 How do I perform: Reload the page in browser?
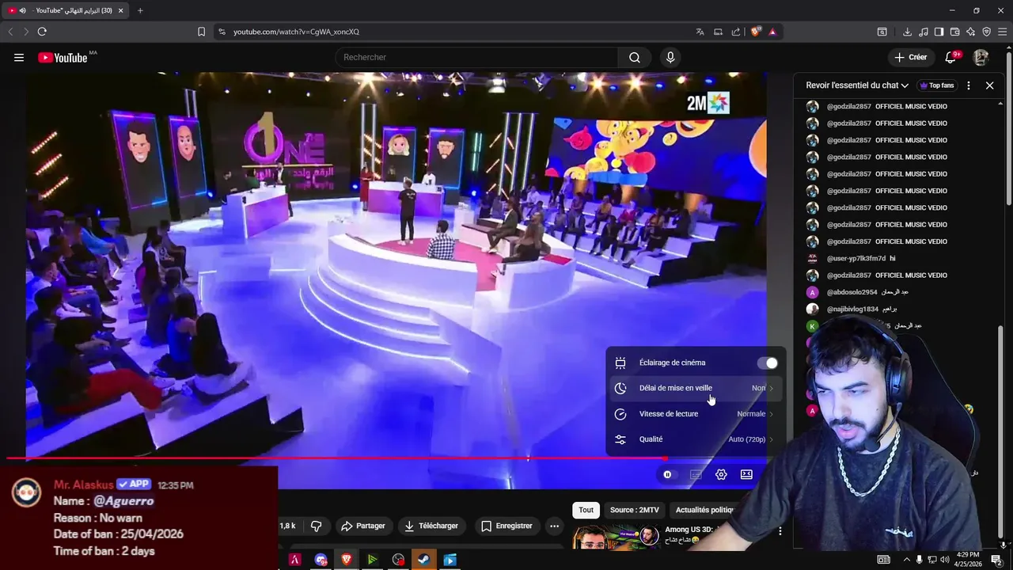(42, 32)
